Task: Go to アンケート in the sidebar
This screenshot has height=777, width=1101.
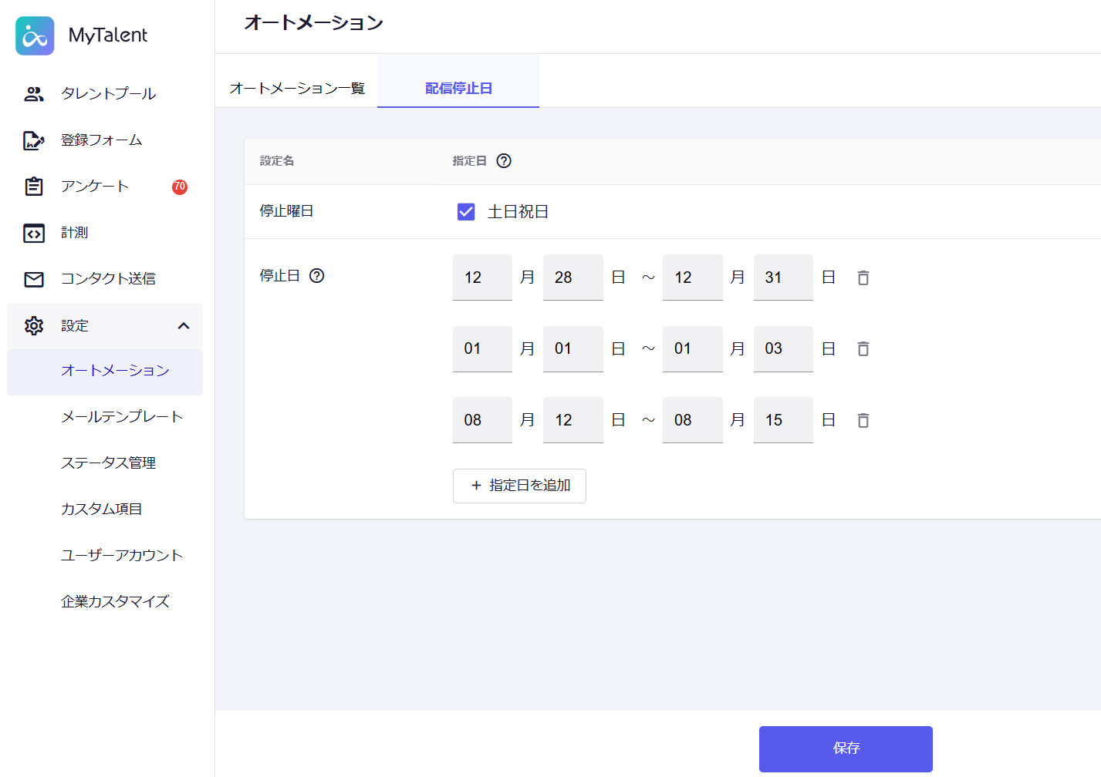Action: coord(95,187)
